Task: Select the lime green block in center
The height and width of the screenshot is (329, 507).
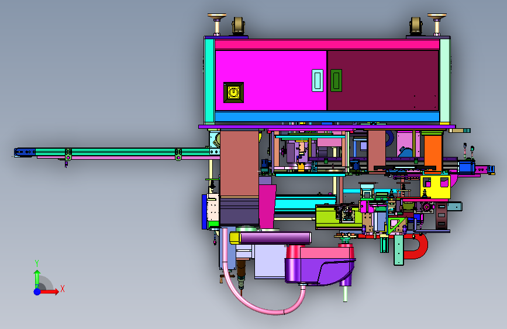Action: point(326,217)
